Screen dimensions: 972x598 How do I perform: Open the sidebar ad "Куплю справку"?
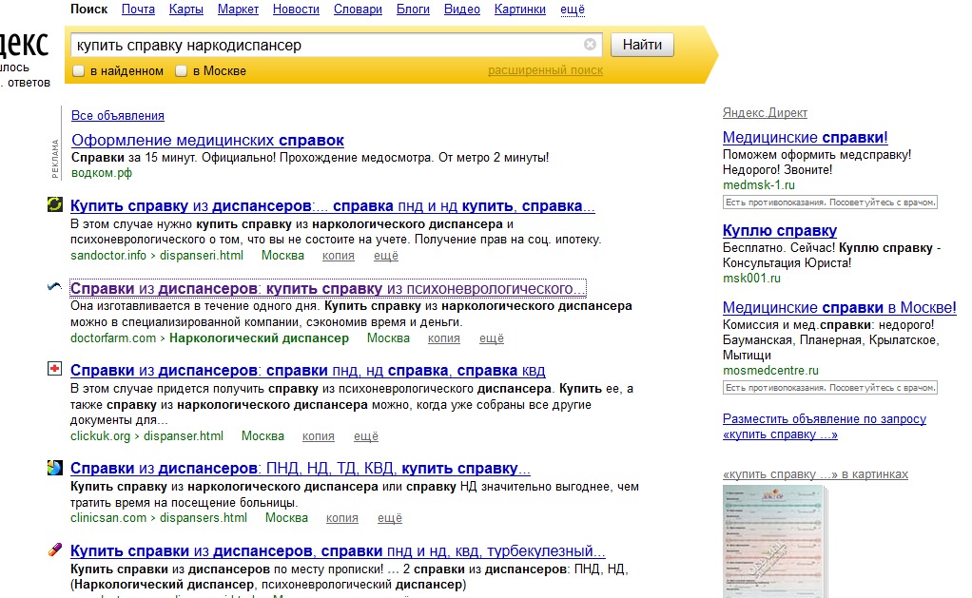pos(780,230)
